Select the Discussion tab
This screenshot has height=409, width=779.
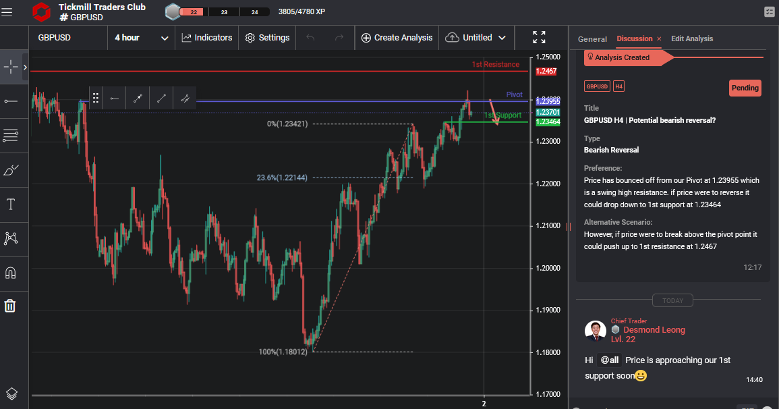(x=635, y=38)
